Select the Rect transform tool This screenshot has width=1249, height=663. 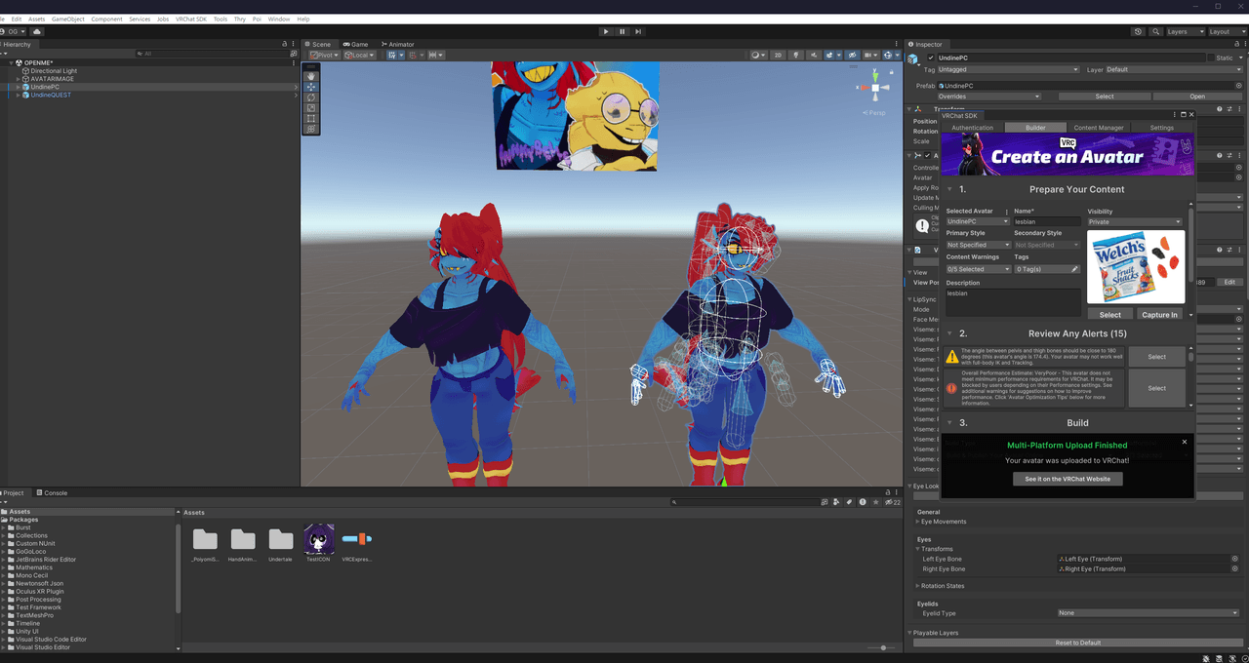(311, 118)
